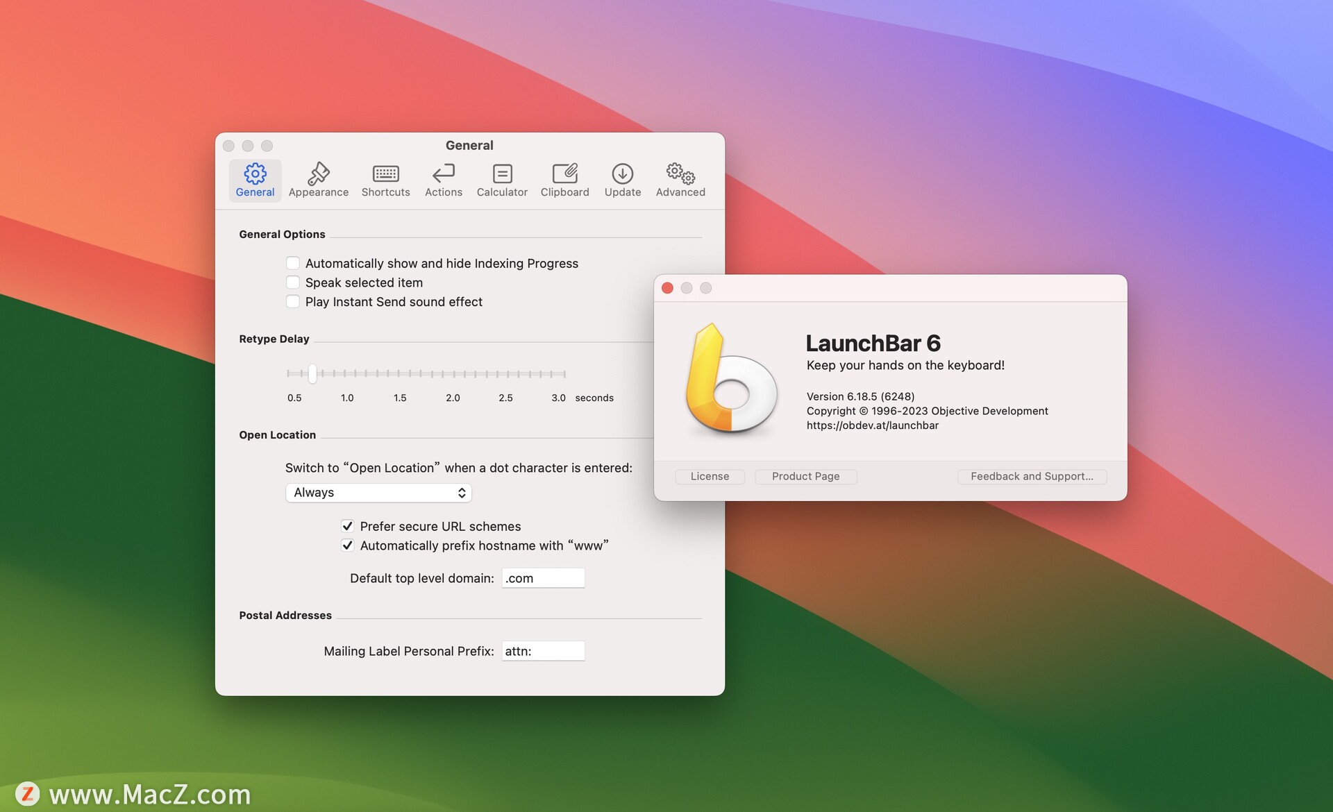Uncheck Automatically prefix hostname with www
This screenshot has width=1333, height=812.
348,545
